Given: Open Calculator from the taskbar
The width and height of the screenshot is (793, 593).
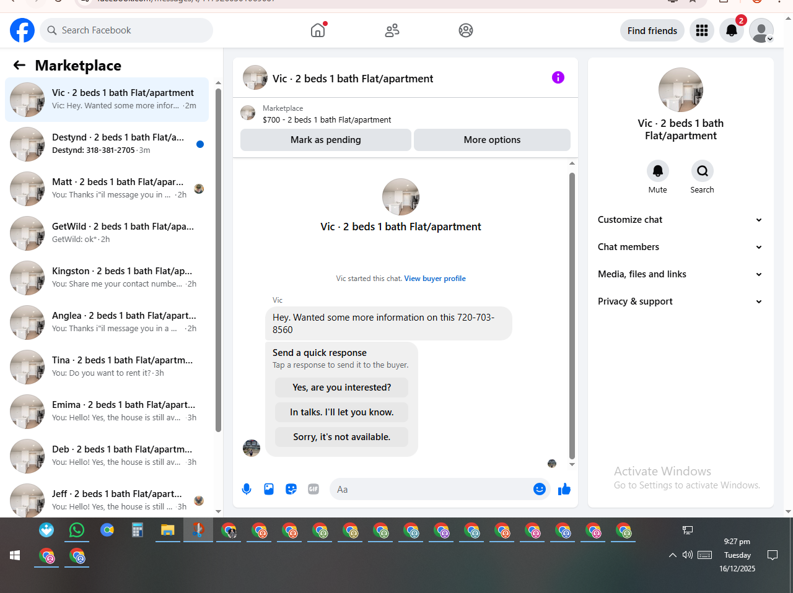Looking at the screenshot, I should [138, 530].
